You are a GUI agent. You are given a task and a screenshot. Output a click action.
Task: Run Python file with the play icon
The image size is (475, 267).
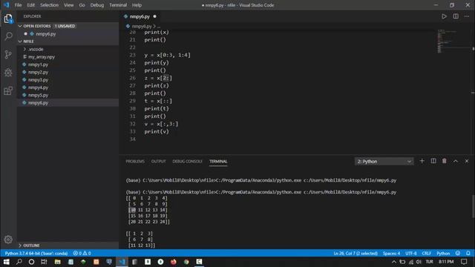pyautogui.click(x=444, y=16)
